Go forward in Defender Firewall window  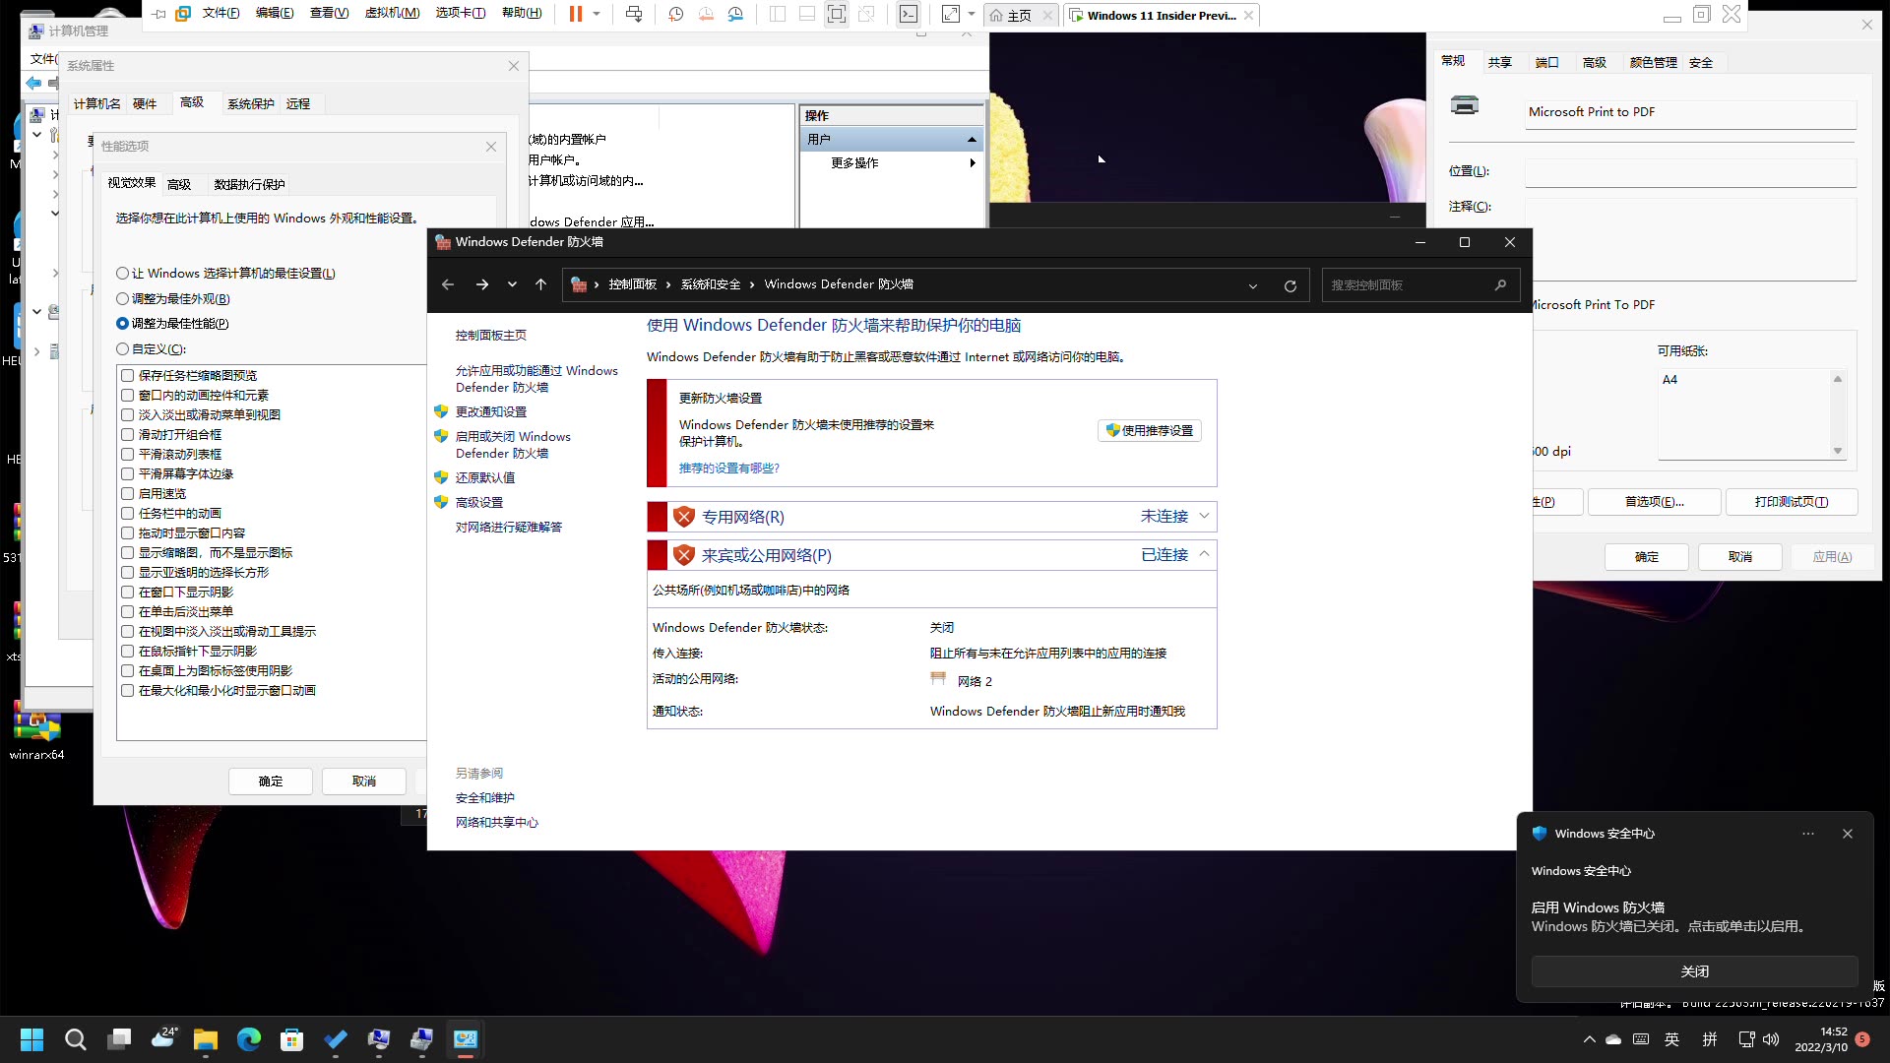click(482, 284)
